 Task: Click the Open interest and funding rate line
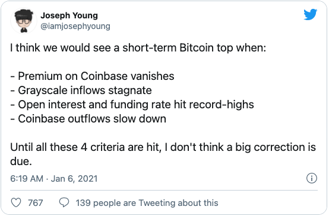[132, 105]
